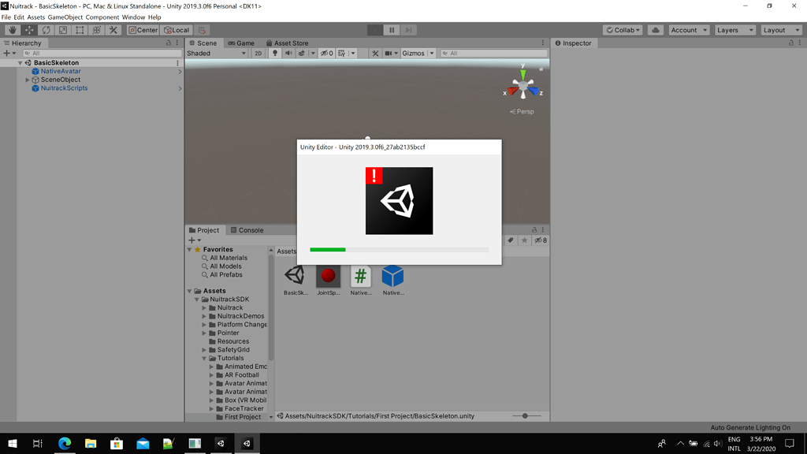Expand the SceneObject hierarchy item
Image resolution: width=807 pixels, height=454 pixels.
click(28, 80)
